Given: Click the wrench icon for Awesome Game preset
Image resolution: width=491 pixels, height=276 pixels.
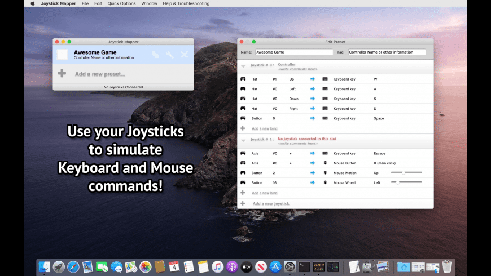Looking at the screenshot, I should [169, 55].
